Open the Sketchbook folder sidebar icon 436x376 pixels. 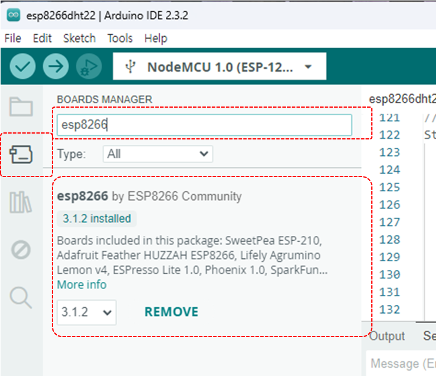tap(21, 107)
